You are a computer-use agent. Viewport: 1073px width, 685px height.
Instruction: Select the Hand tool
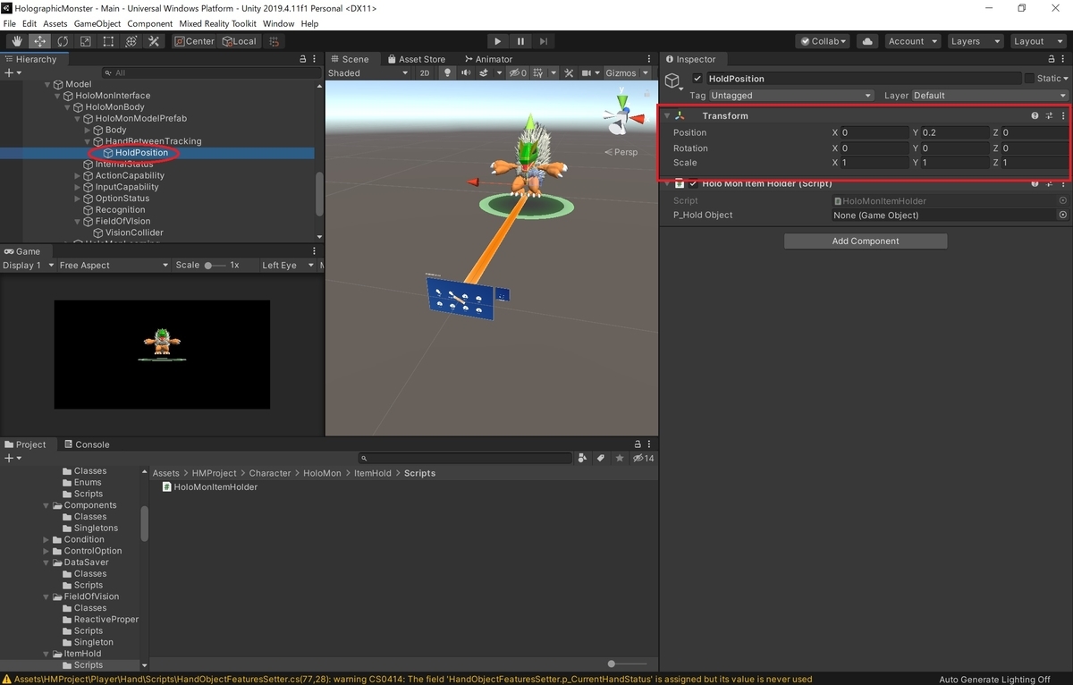17,41
